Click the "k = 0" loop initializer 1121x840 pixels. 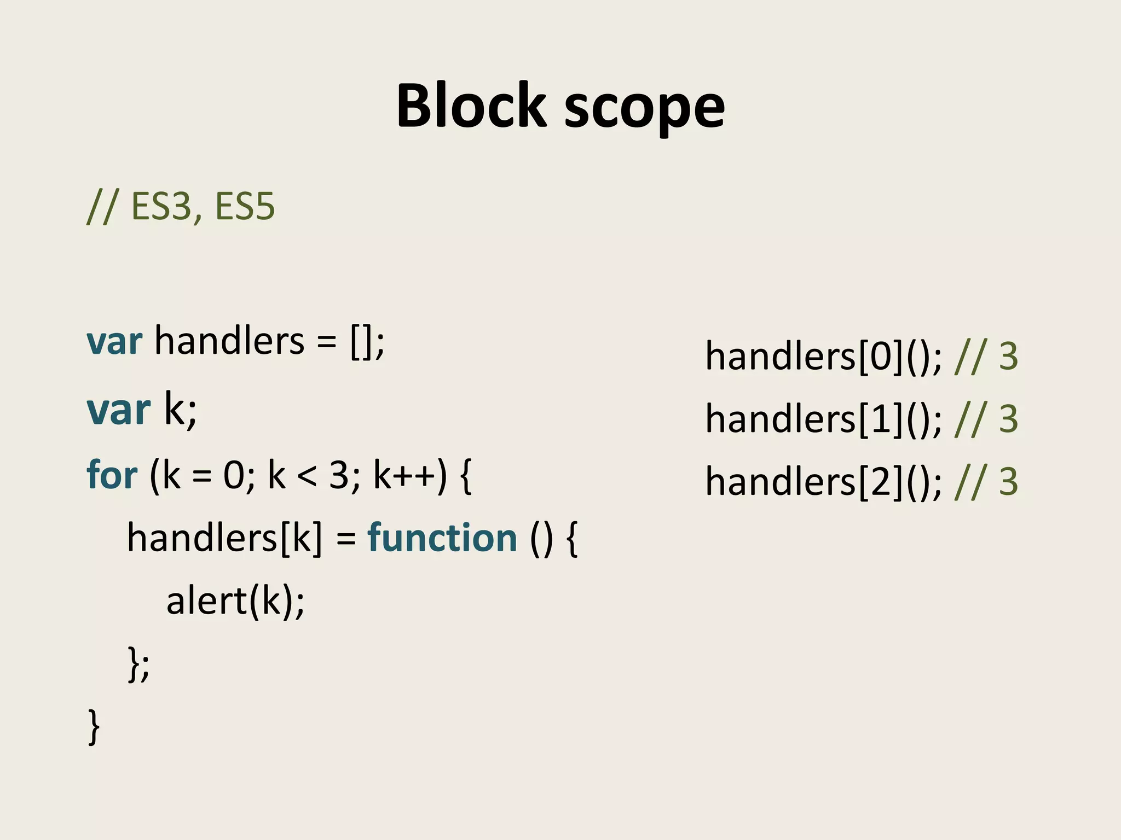point(200,475)
